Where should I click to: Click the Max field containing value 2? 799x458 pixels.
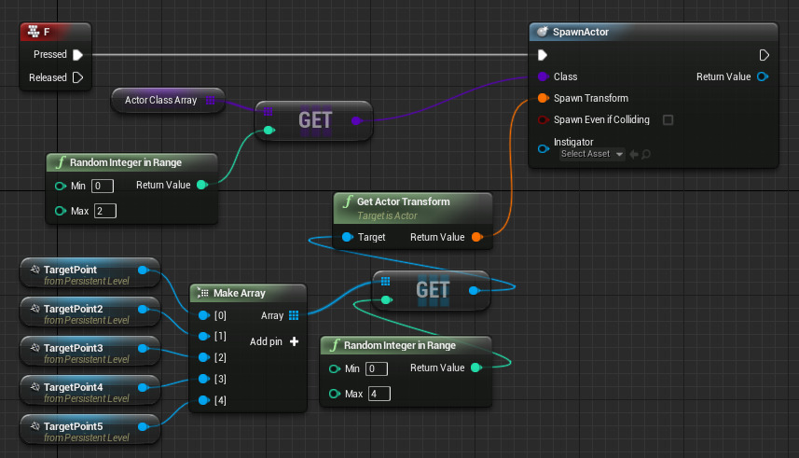tap(104, 211)
